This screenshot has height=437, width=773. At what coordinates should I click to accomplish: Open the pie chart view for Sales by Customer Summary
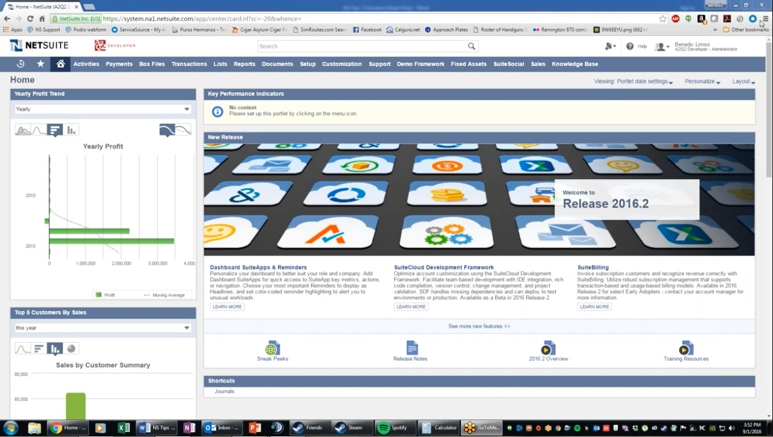coord(71,349)
